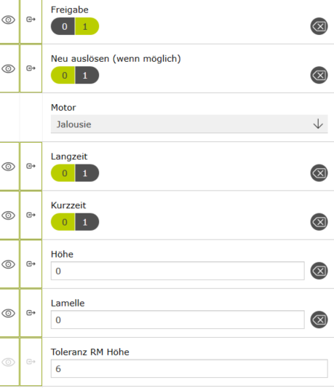Toggle visibility eye for Neu auslösen
The height and width of the screenshot is (388, 334).
coord(9,68)
